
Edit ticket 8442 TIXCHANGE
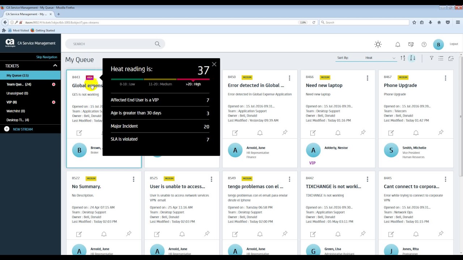click(x=313, y=234)
